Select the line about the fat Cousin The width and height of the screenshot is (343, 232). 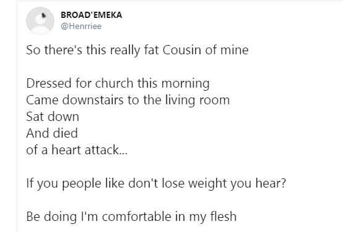click(137, 50)
